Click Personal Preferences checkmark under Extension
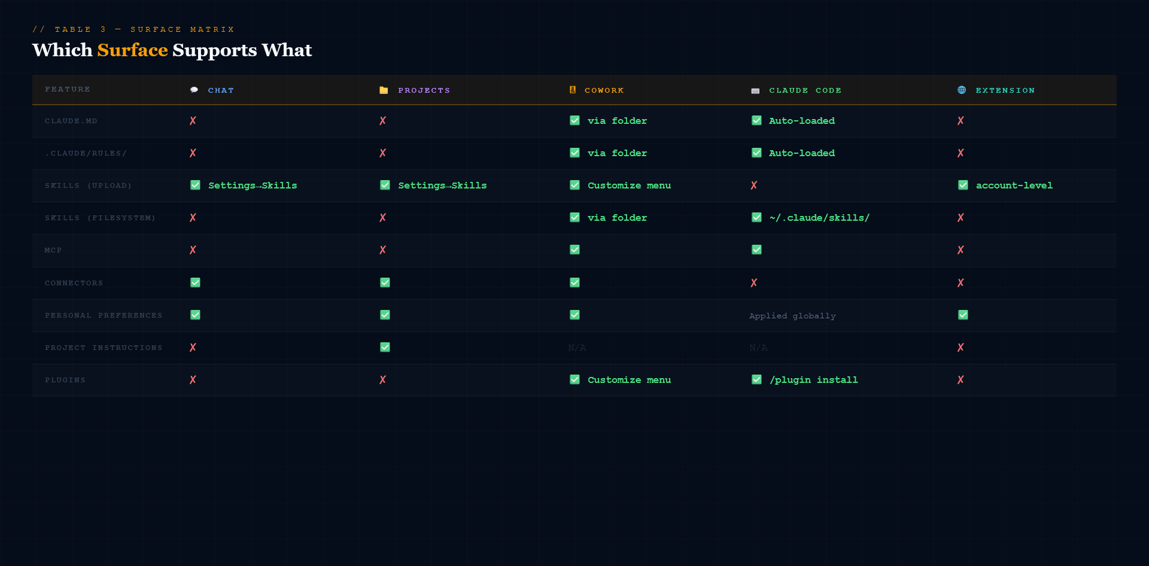The height and width of the screenshot is (566, 1149). coord(963,315)
